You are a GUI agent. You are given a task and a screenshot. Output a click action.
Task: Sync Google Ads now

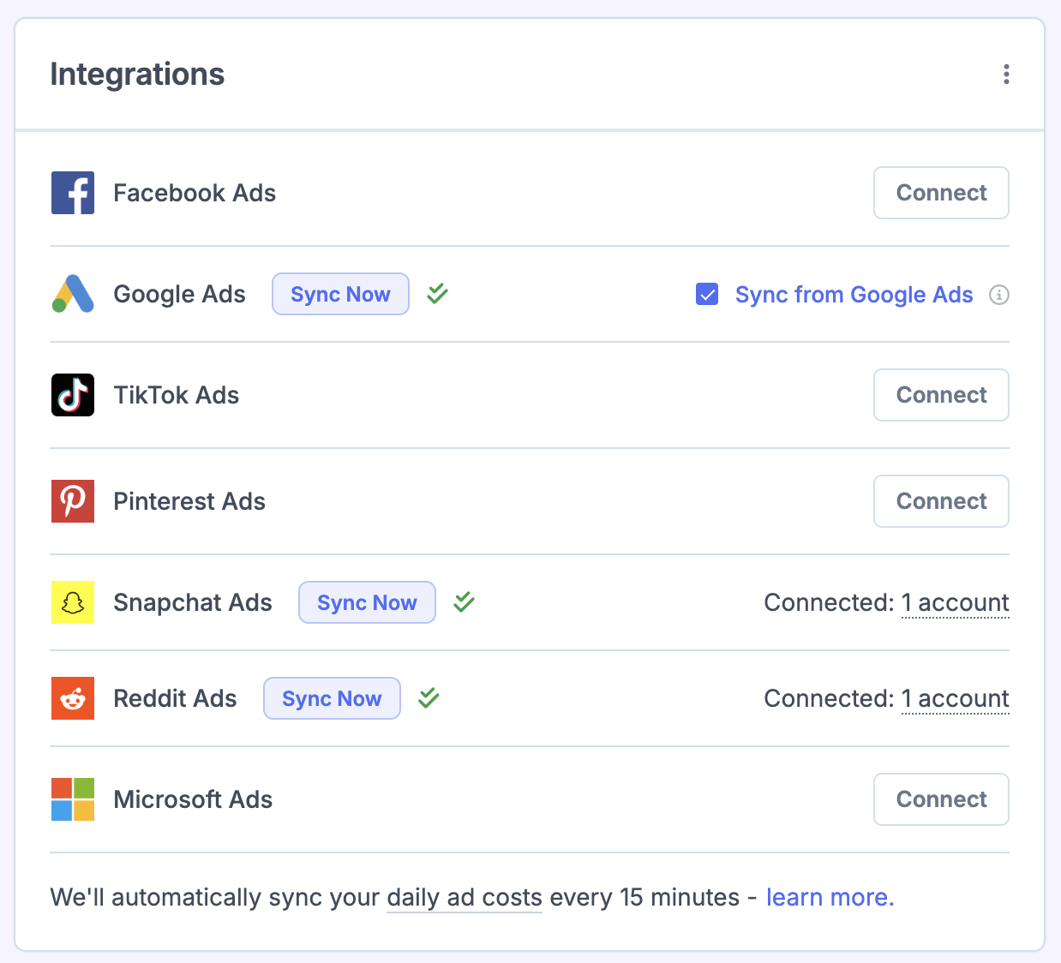(x=340, y=294)
